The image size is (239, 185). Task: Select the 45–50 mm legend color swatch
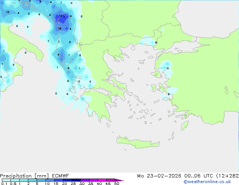[x=111, y=180]
